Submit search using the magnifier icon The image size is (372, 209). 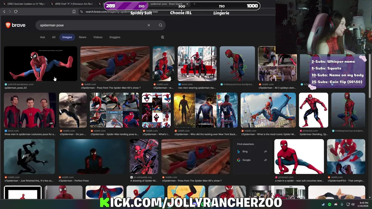pos(160,25)
